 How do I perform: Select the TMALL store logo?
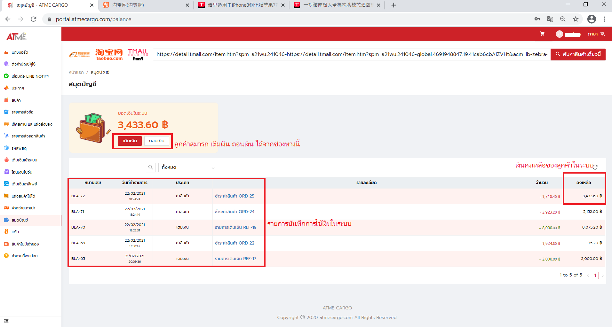pos(138,55)
